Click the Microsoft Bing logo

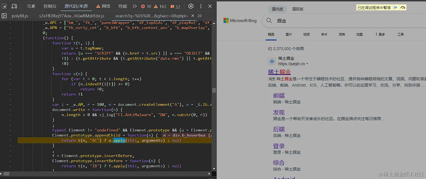[x=240, y=20]
